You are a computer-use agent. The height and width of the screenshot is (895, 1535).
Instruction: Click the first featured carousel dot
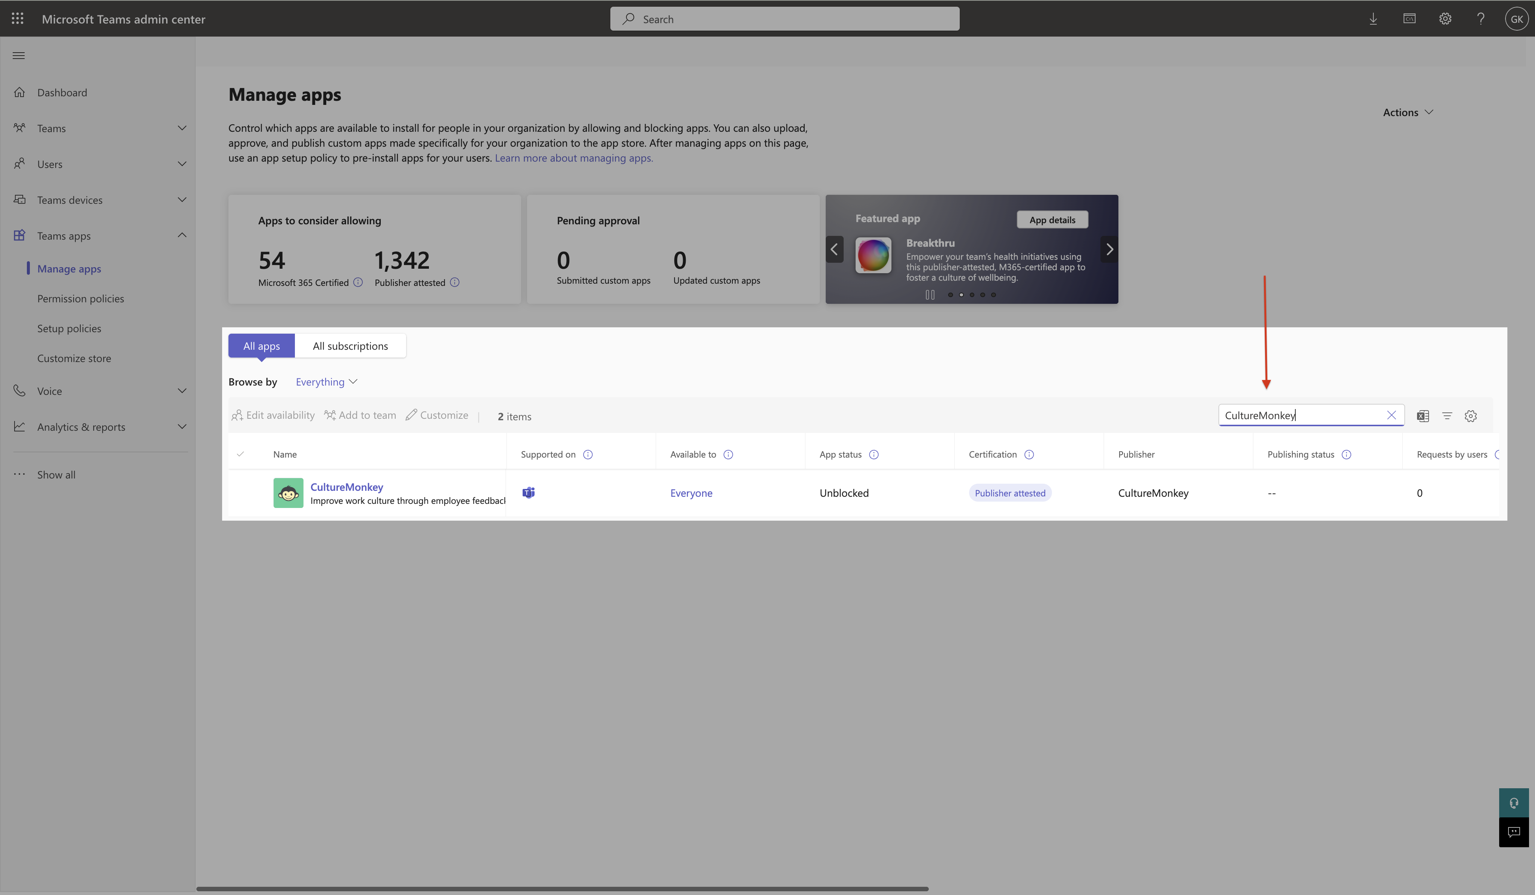coord(950,295)
